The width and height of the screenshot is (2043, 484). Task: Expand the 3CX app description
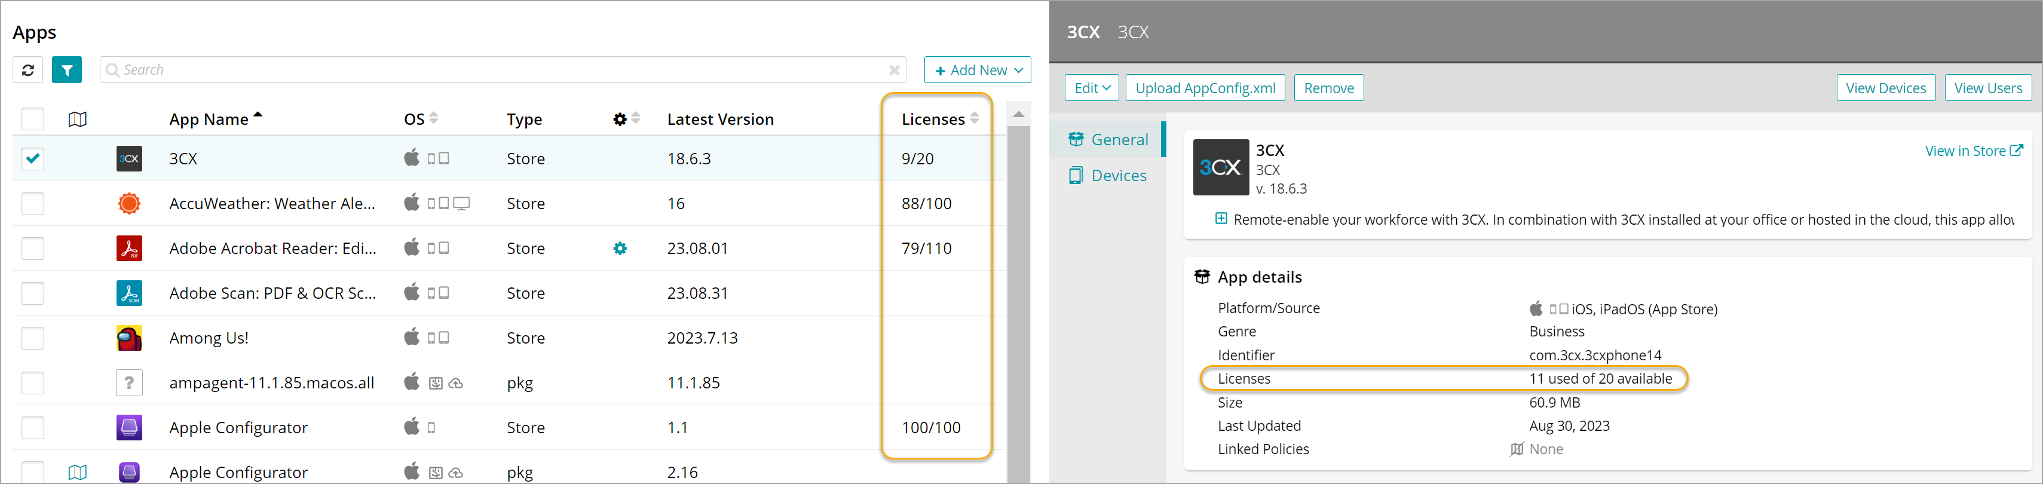pos(1221,219)
